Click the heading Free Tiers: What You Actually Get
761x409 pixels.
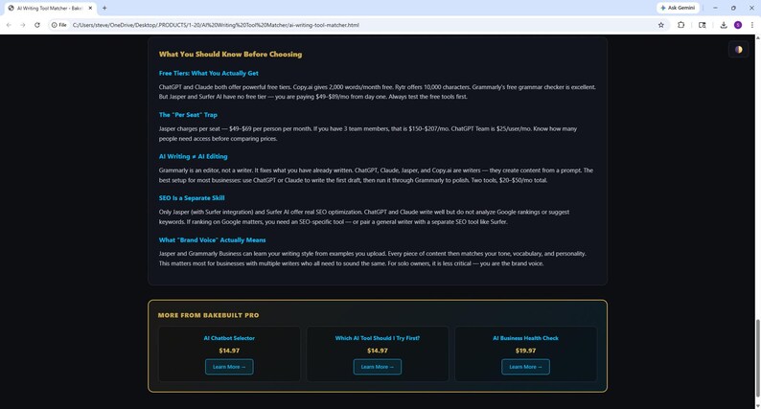[x=209, y=73]
